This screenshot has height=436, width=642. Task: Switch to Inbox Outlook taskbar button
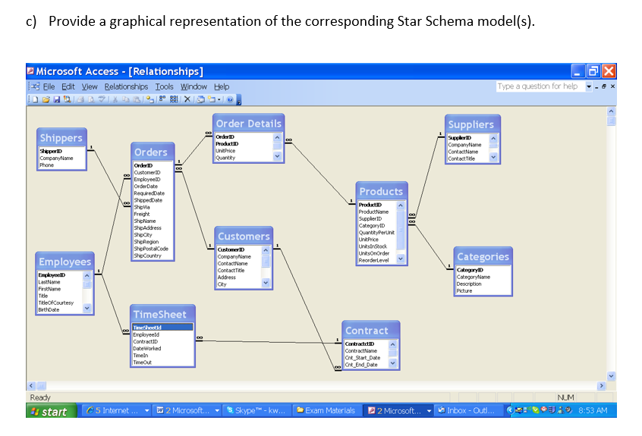pyautogui.click(x=467, y=410)
